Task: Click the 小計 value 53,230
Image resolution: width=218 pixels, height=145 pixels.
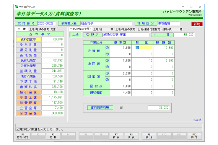Action: (184, 35)
